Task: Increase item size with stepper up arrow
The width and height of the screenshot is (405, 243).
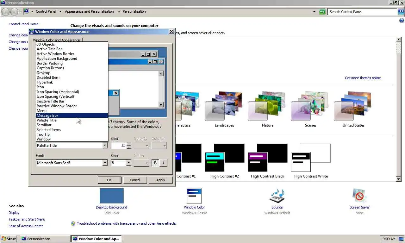Action: 129,144
